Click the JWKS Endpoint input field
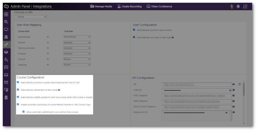The width and height of the screenshot is (257, 131). (x=196, y=101)
